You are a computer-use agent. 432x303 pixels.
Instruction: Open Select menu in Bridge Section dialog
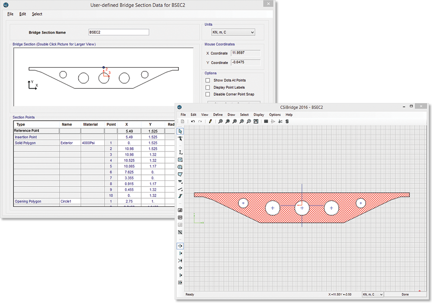tap(37, 14)
